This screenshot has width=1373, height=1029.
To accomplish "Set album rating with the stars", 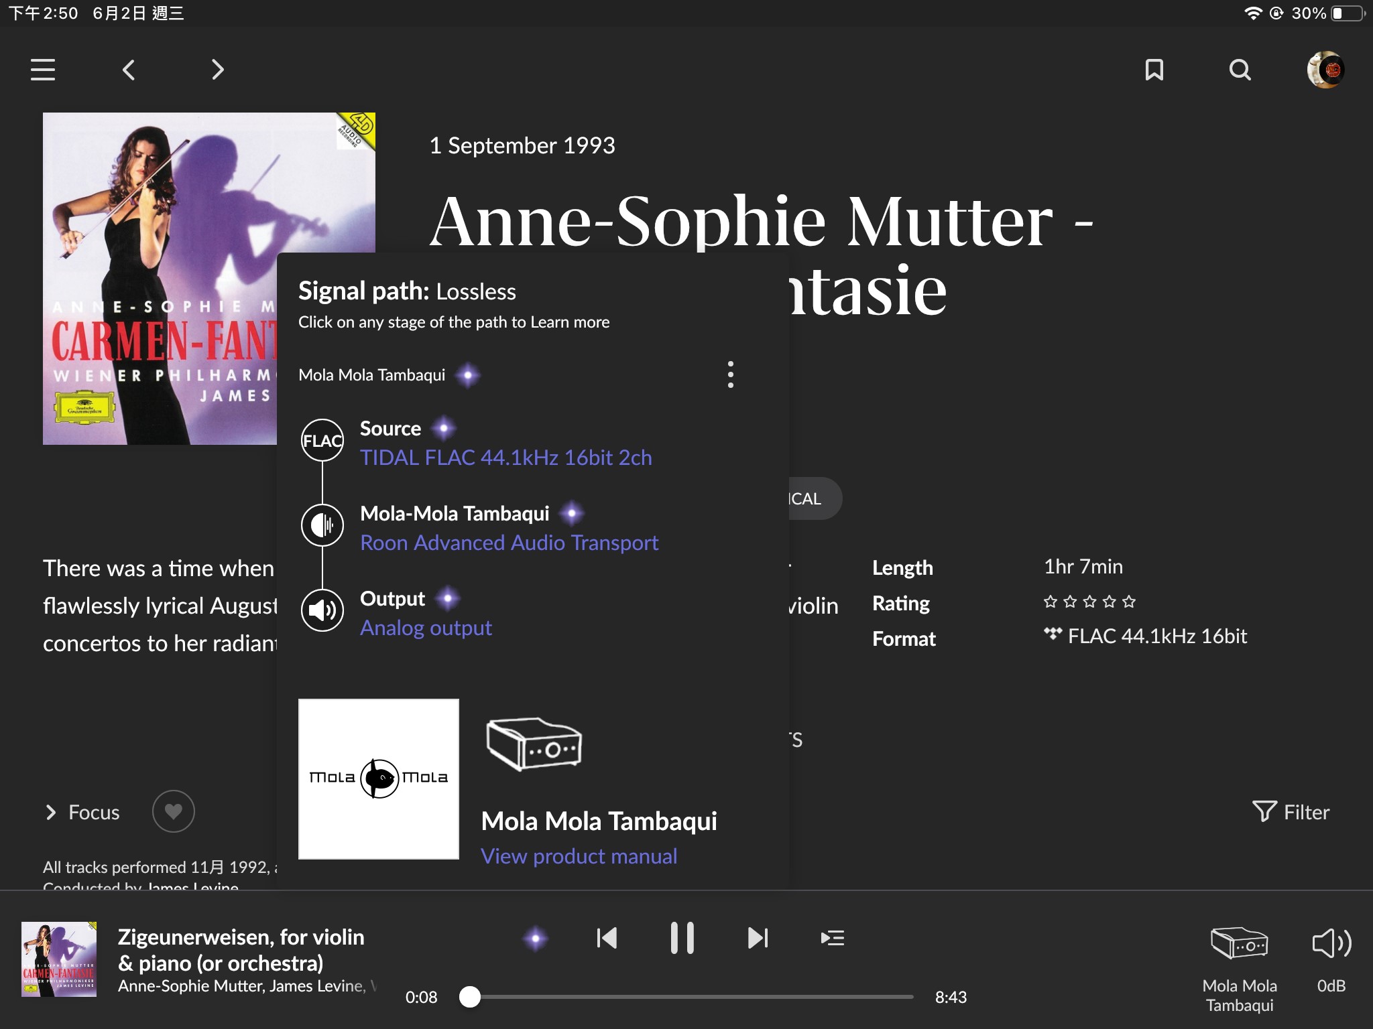I will pyautogui.click(x=1089, y=602).
